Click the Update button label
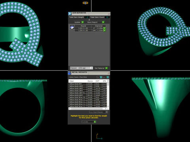 [x=77, y=22]
